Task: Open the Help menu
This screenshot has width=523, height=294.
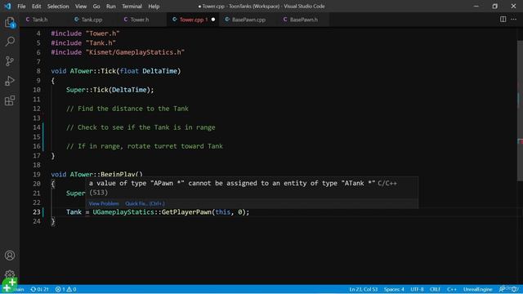Action: click(x=154, y=7)
